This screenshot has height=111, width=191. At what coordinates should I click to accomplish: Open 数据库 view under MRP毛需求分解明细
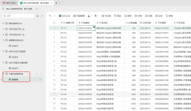(13, 68)
